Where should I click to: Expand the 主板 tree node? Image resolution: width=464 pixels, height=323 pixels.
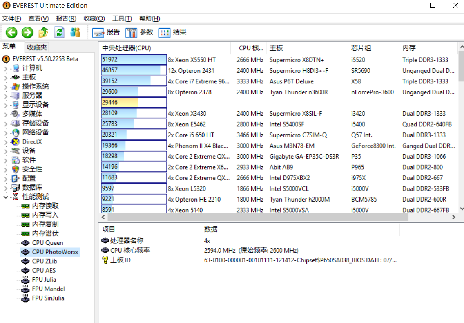pyautogui.click(x=6, y=77)
